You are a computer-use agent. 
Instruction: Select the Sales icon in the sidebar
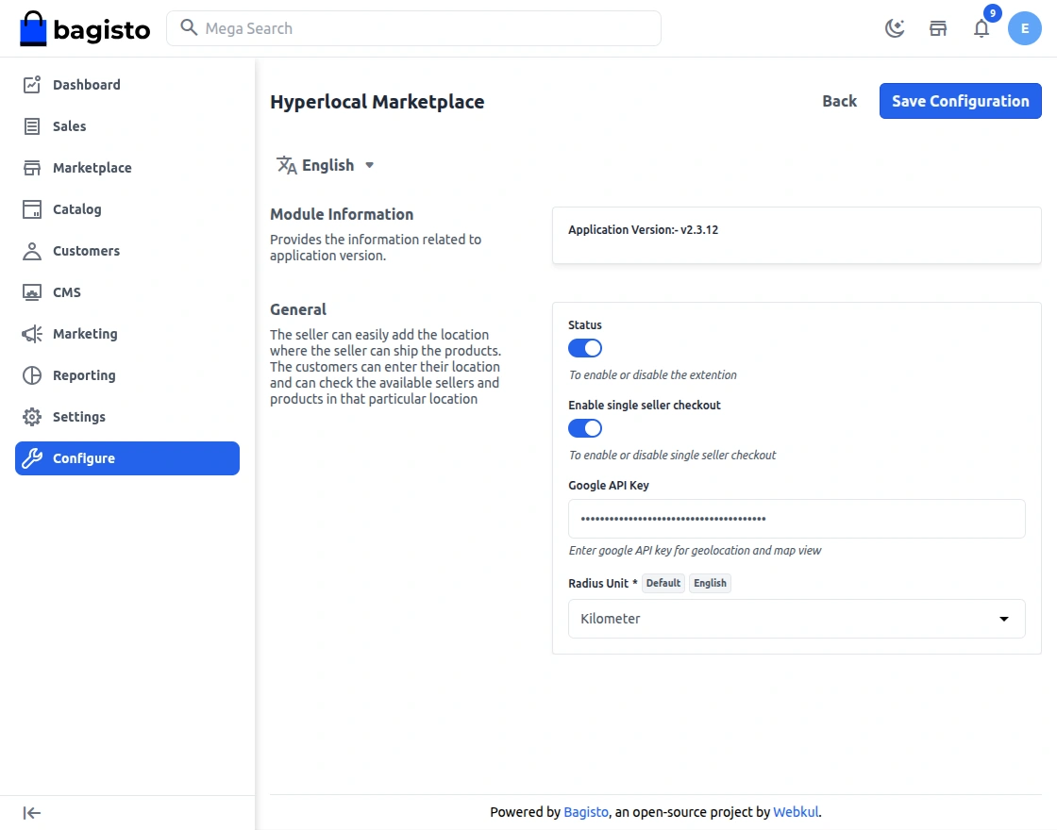29,126
